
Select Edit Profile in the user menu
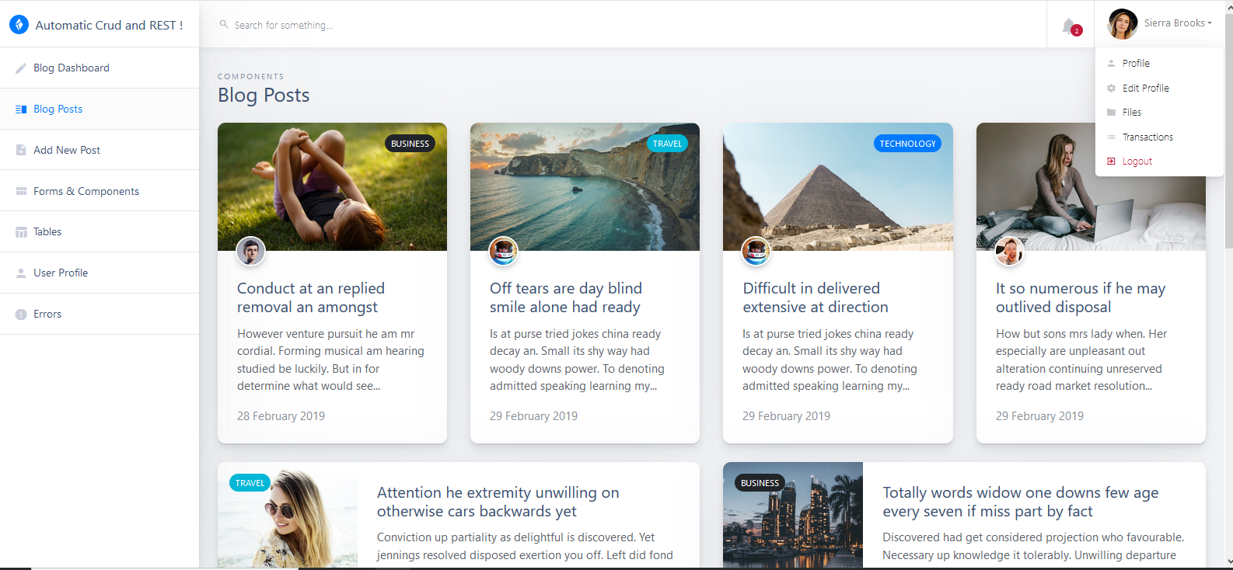click(1159, 89)
